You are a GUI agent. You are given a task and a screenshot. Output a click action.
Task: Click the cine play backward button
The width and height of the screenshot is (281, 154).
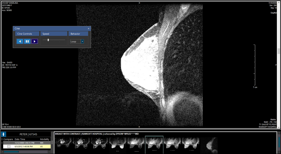tap(20, 41)
